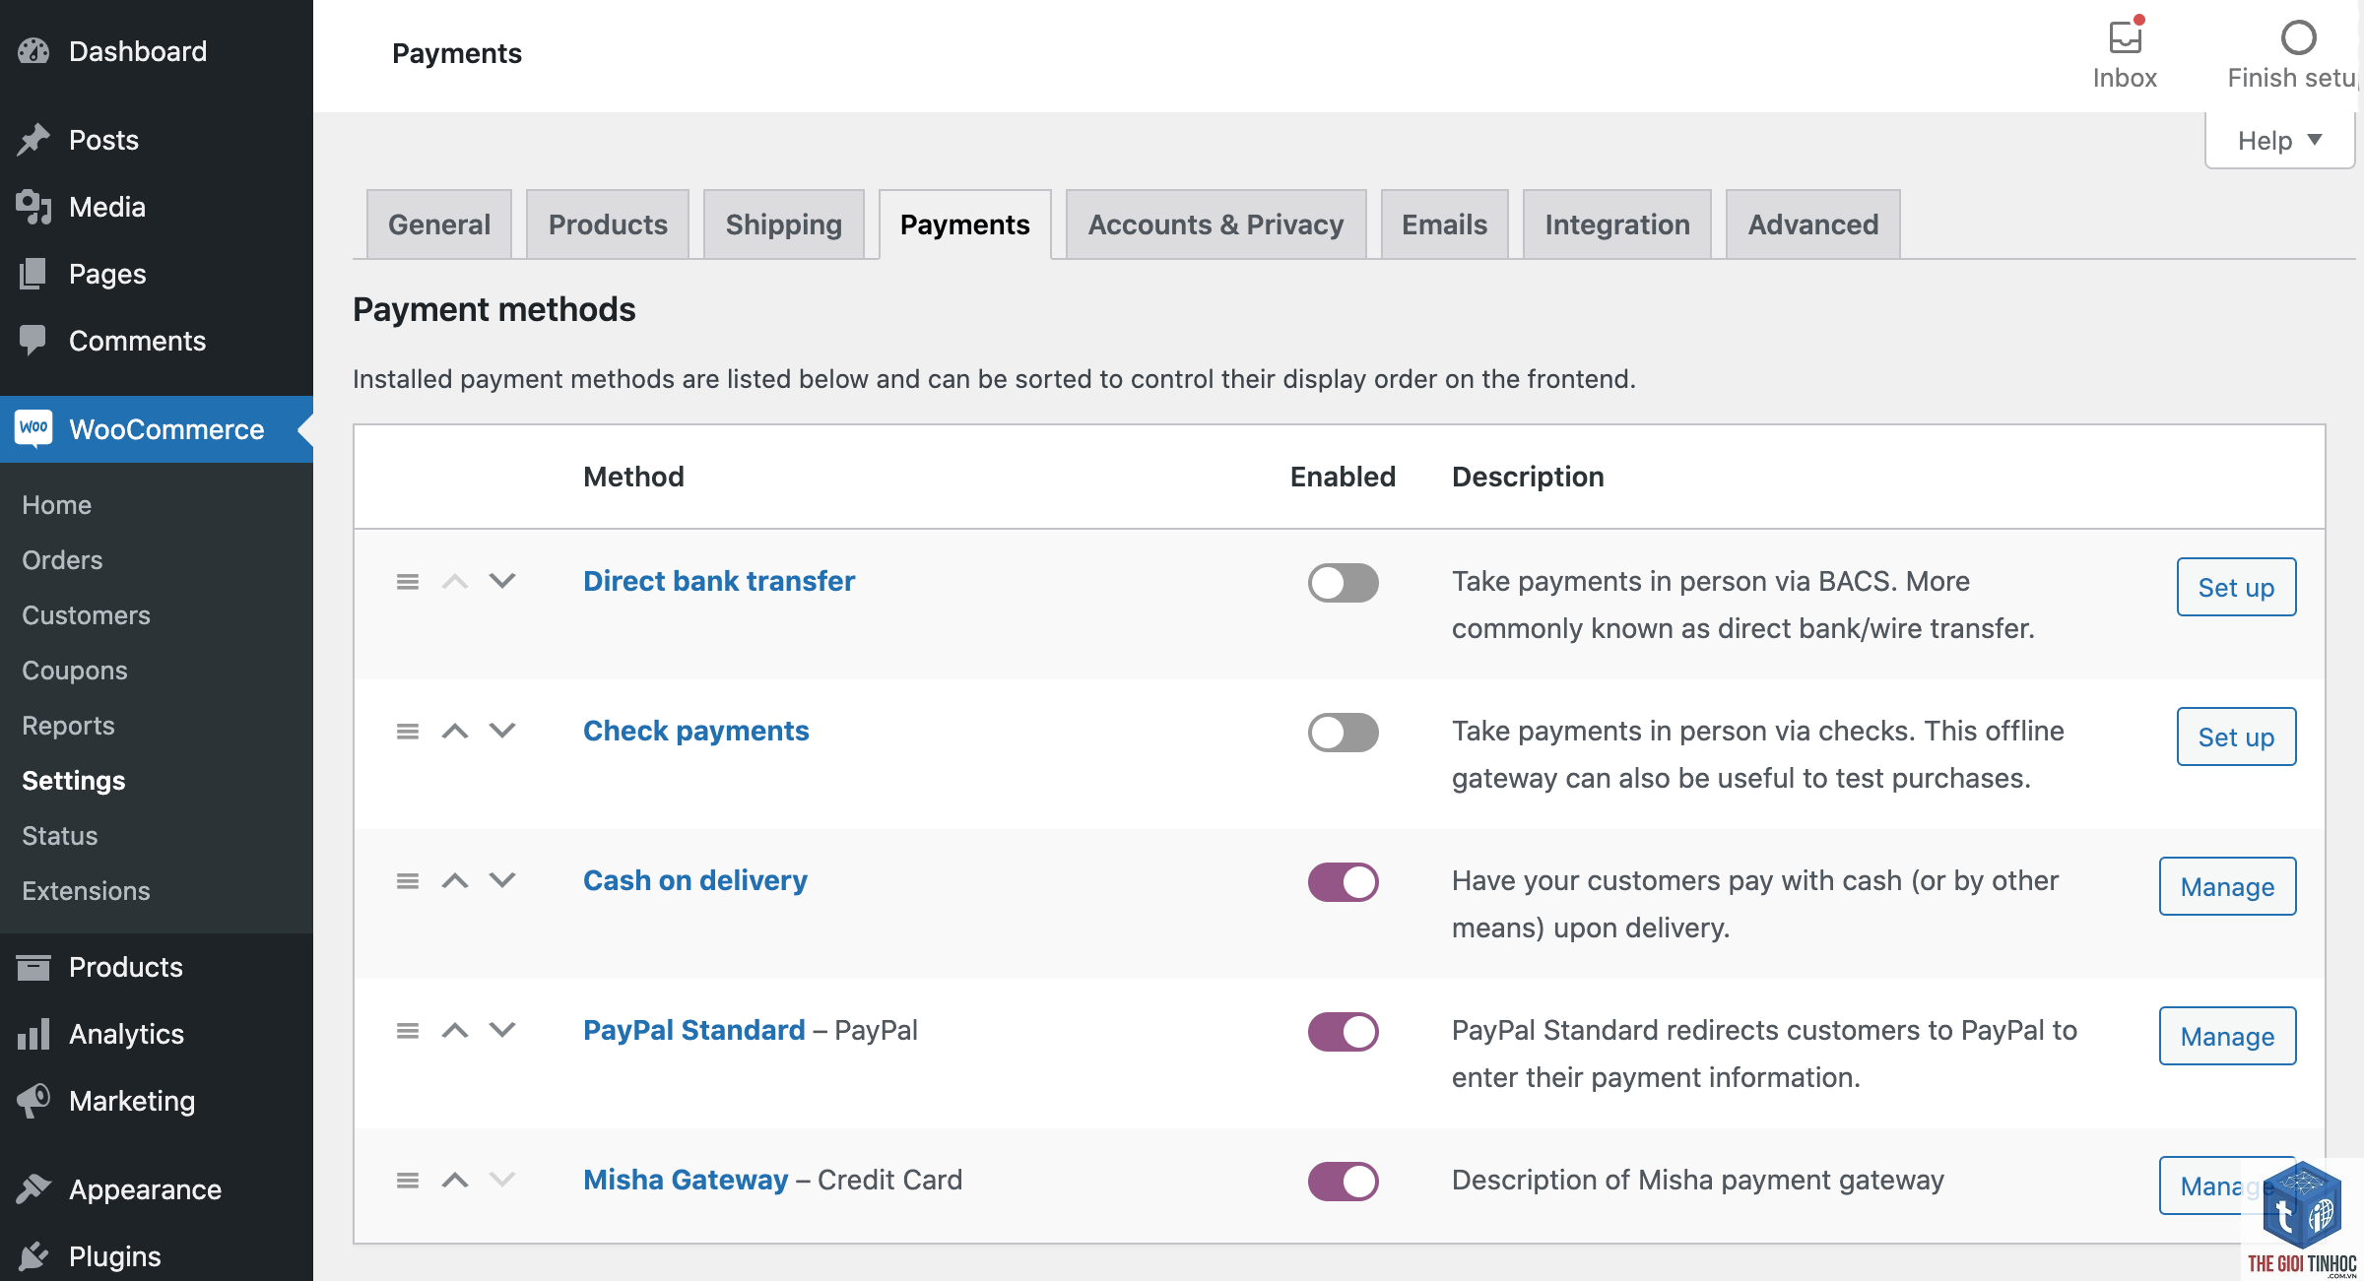Open the Emails tab
The image size is (2364, 1281).
click(x=1444, y=224)
